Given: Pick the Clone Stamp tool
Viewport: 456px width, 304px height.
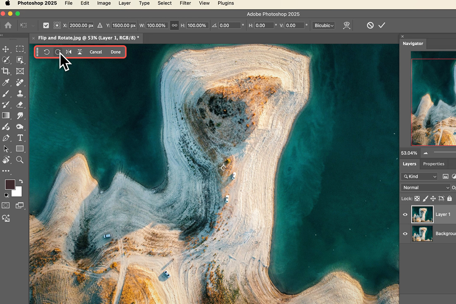Looking at the screenshot, I should click(x=20, y=93).
